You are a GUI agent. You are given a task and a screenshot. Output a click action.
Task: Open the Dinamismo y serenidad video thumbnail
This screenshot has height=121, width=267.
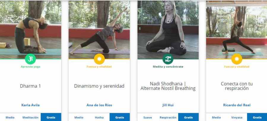click(99, 30)
